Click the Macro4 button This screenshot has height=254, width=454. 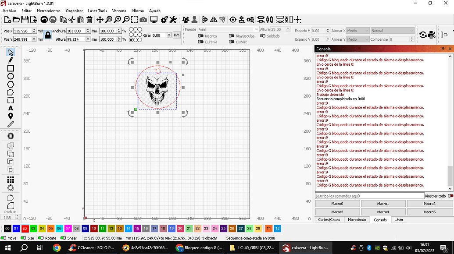pos(383,212)
